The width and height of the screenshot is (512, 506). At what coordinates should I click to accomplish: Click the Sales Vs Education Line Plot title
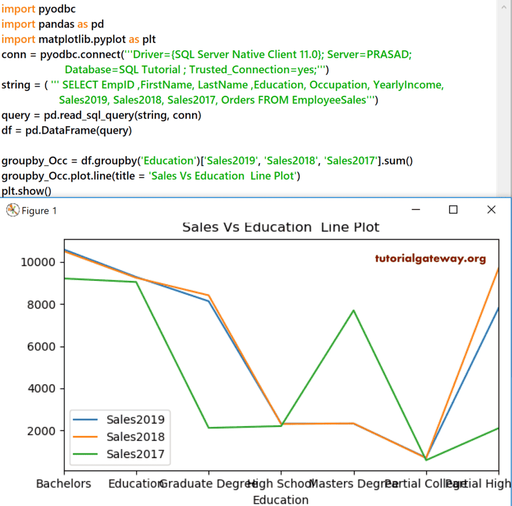click(x=281, y=227)
